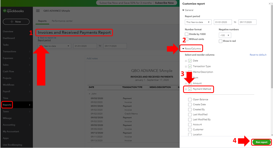Open My Accountant in the sidebar

[x=11, y=131]
